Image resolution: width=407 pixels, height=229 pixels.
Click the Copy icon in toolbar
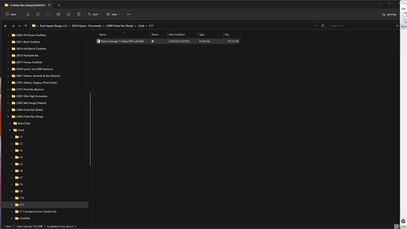(38, 14)
